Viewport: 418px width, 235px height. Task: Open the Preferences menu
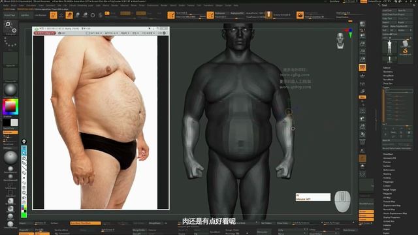coord(153,5)
